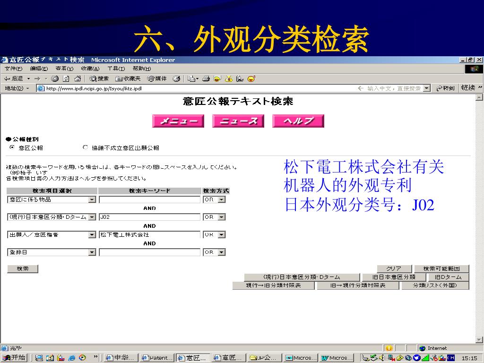Click the Internet Explorer quick launch icon
The height and width of the screenshot is (363, 484).
pos(72,358)
